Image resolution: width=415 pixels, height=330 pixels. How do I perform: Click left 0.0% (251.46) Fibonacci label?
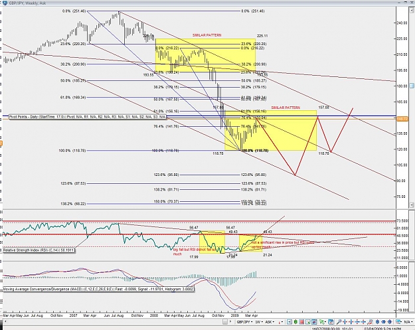point(74,11)
